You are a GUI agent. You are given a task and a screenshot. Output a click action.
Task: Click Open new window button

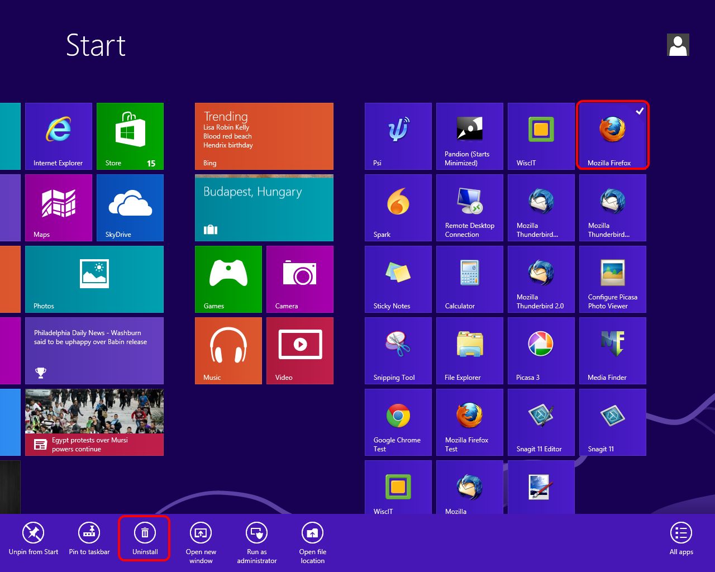[201, 544]
